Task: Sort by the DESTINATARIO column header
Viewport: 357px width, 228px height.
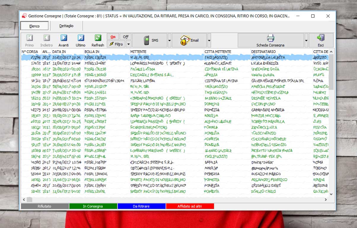Action: (281, 52)
